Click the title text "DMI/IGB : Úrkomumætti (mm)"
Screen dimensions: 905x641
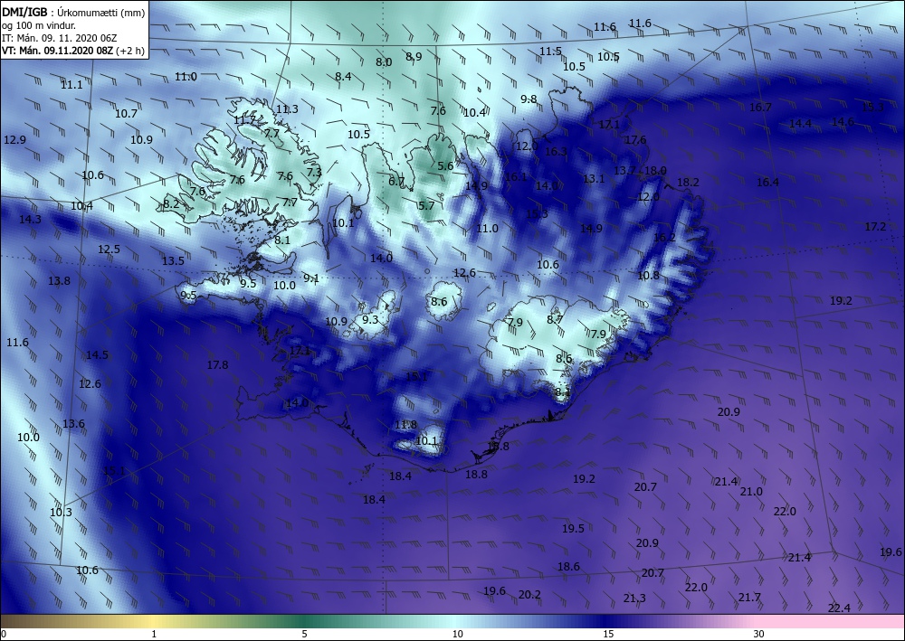(74, 13)
